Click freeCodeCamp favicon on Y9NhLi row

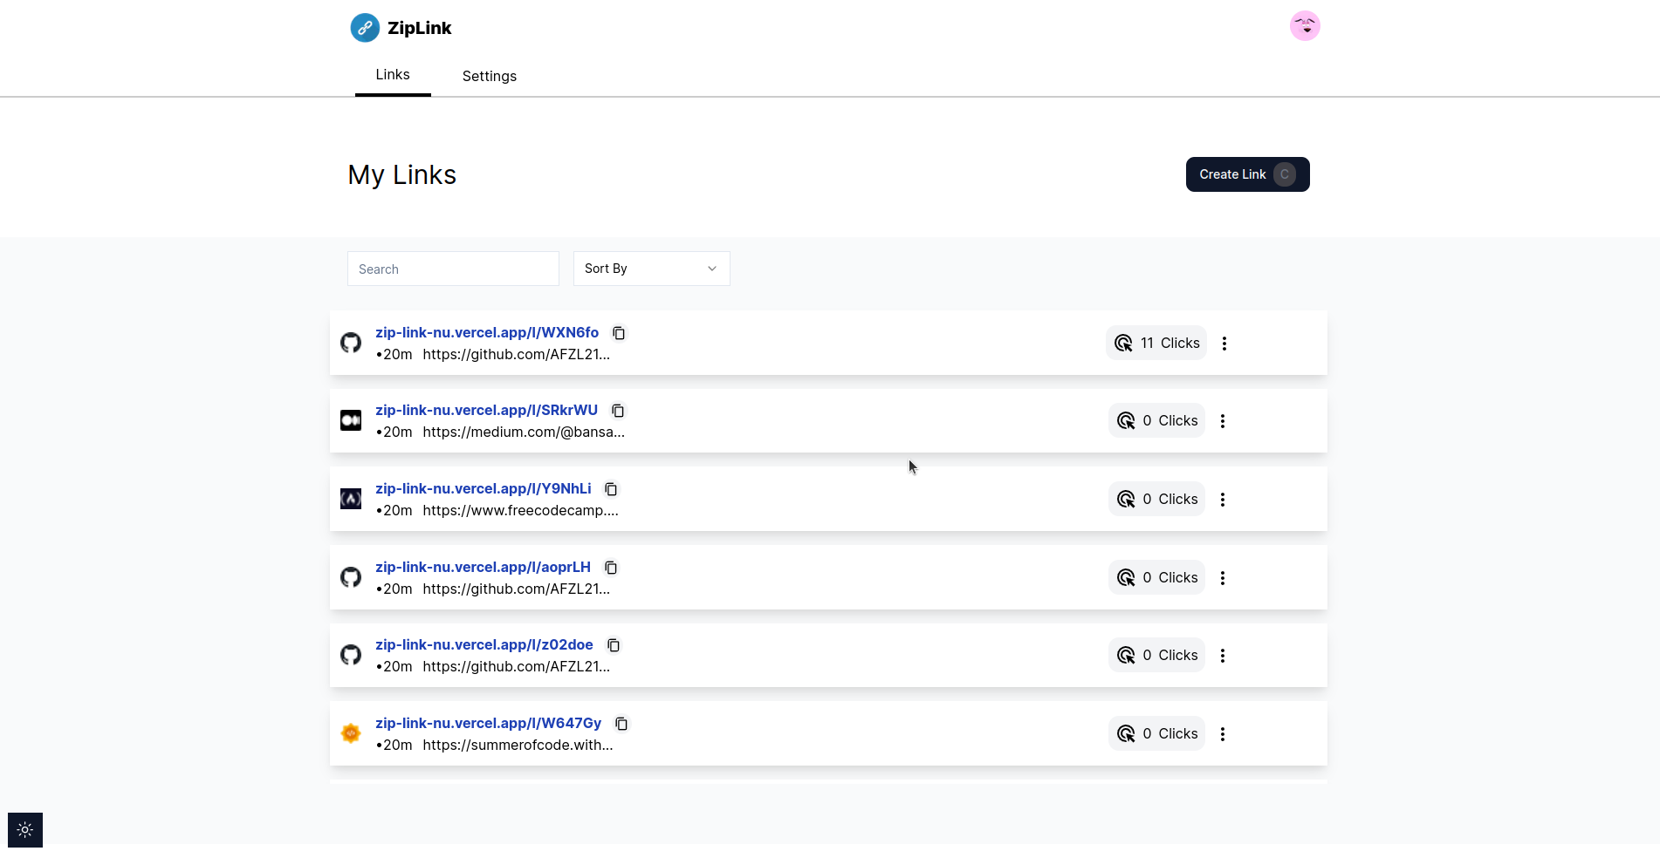click(351, 499)
